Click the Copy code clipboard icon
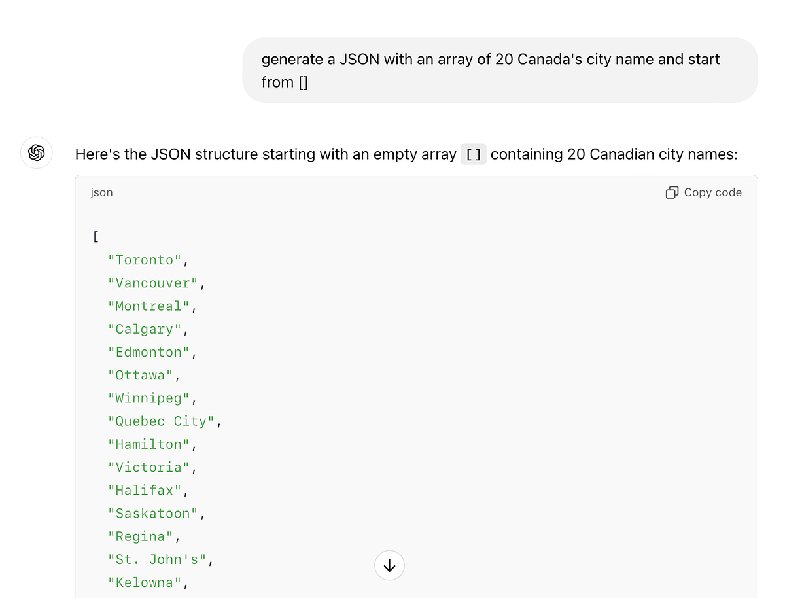The height and width of the screenshot is (598, 785). (671, 192)
